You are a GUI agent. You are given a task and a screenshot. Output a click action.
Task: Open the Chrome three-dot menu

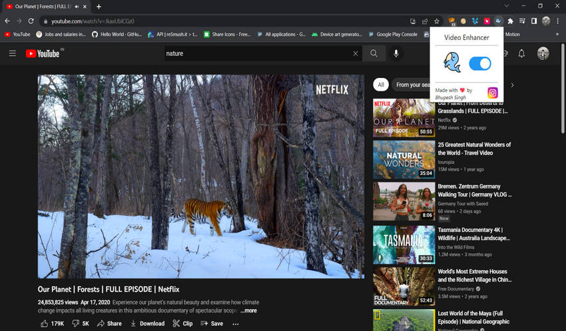click(558, 21)
